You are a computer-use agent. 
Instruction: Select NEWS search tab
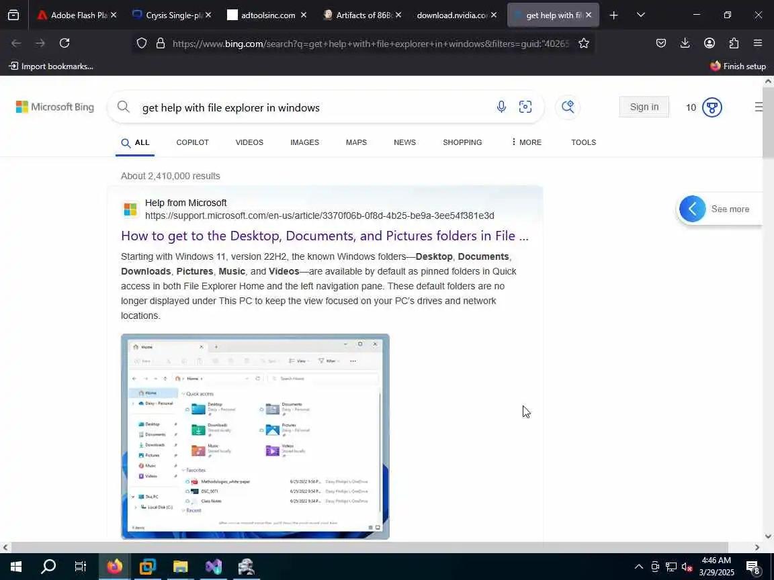pos(404,142)
